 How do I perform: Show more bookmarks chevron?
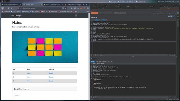[x=88, y=11]
